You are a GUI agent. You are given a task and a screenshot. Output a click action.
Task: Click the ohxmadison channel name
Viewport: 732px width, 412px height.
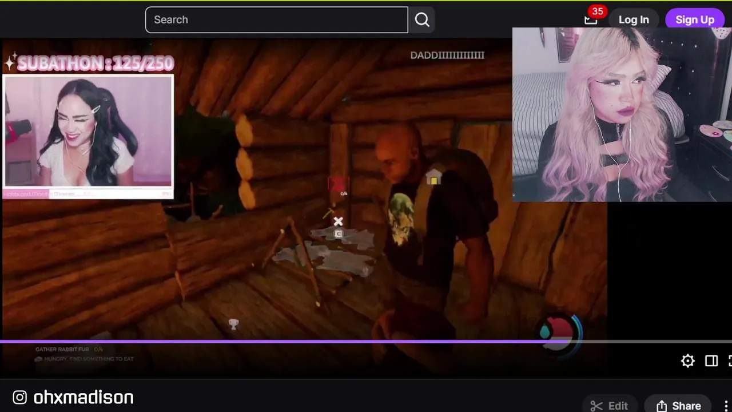[x=83, y=397]
